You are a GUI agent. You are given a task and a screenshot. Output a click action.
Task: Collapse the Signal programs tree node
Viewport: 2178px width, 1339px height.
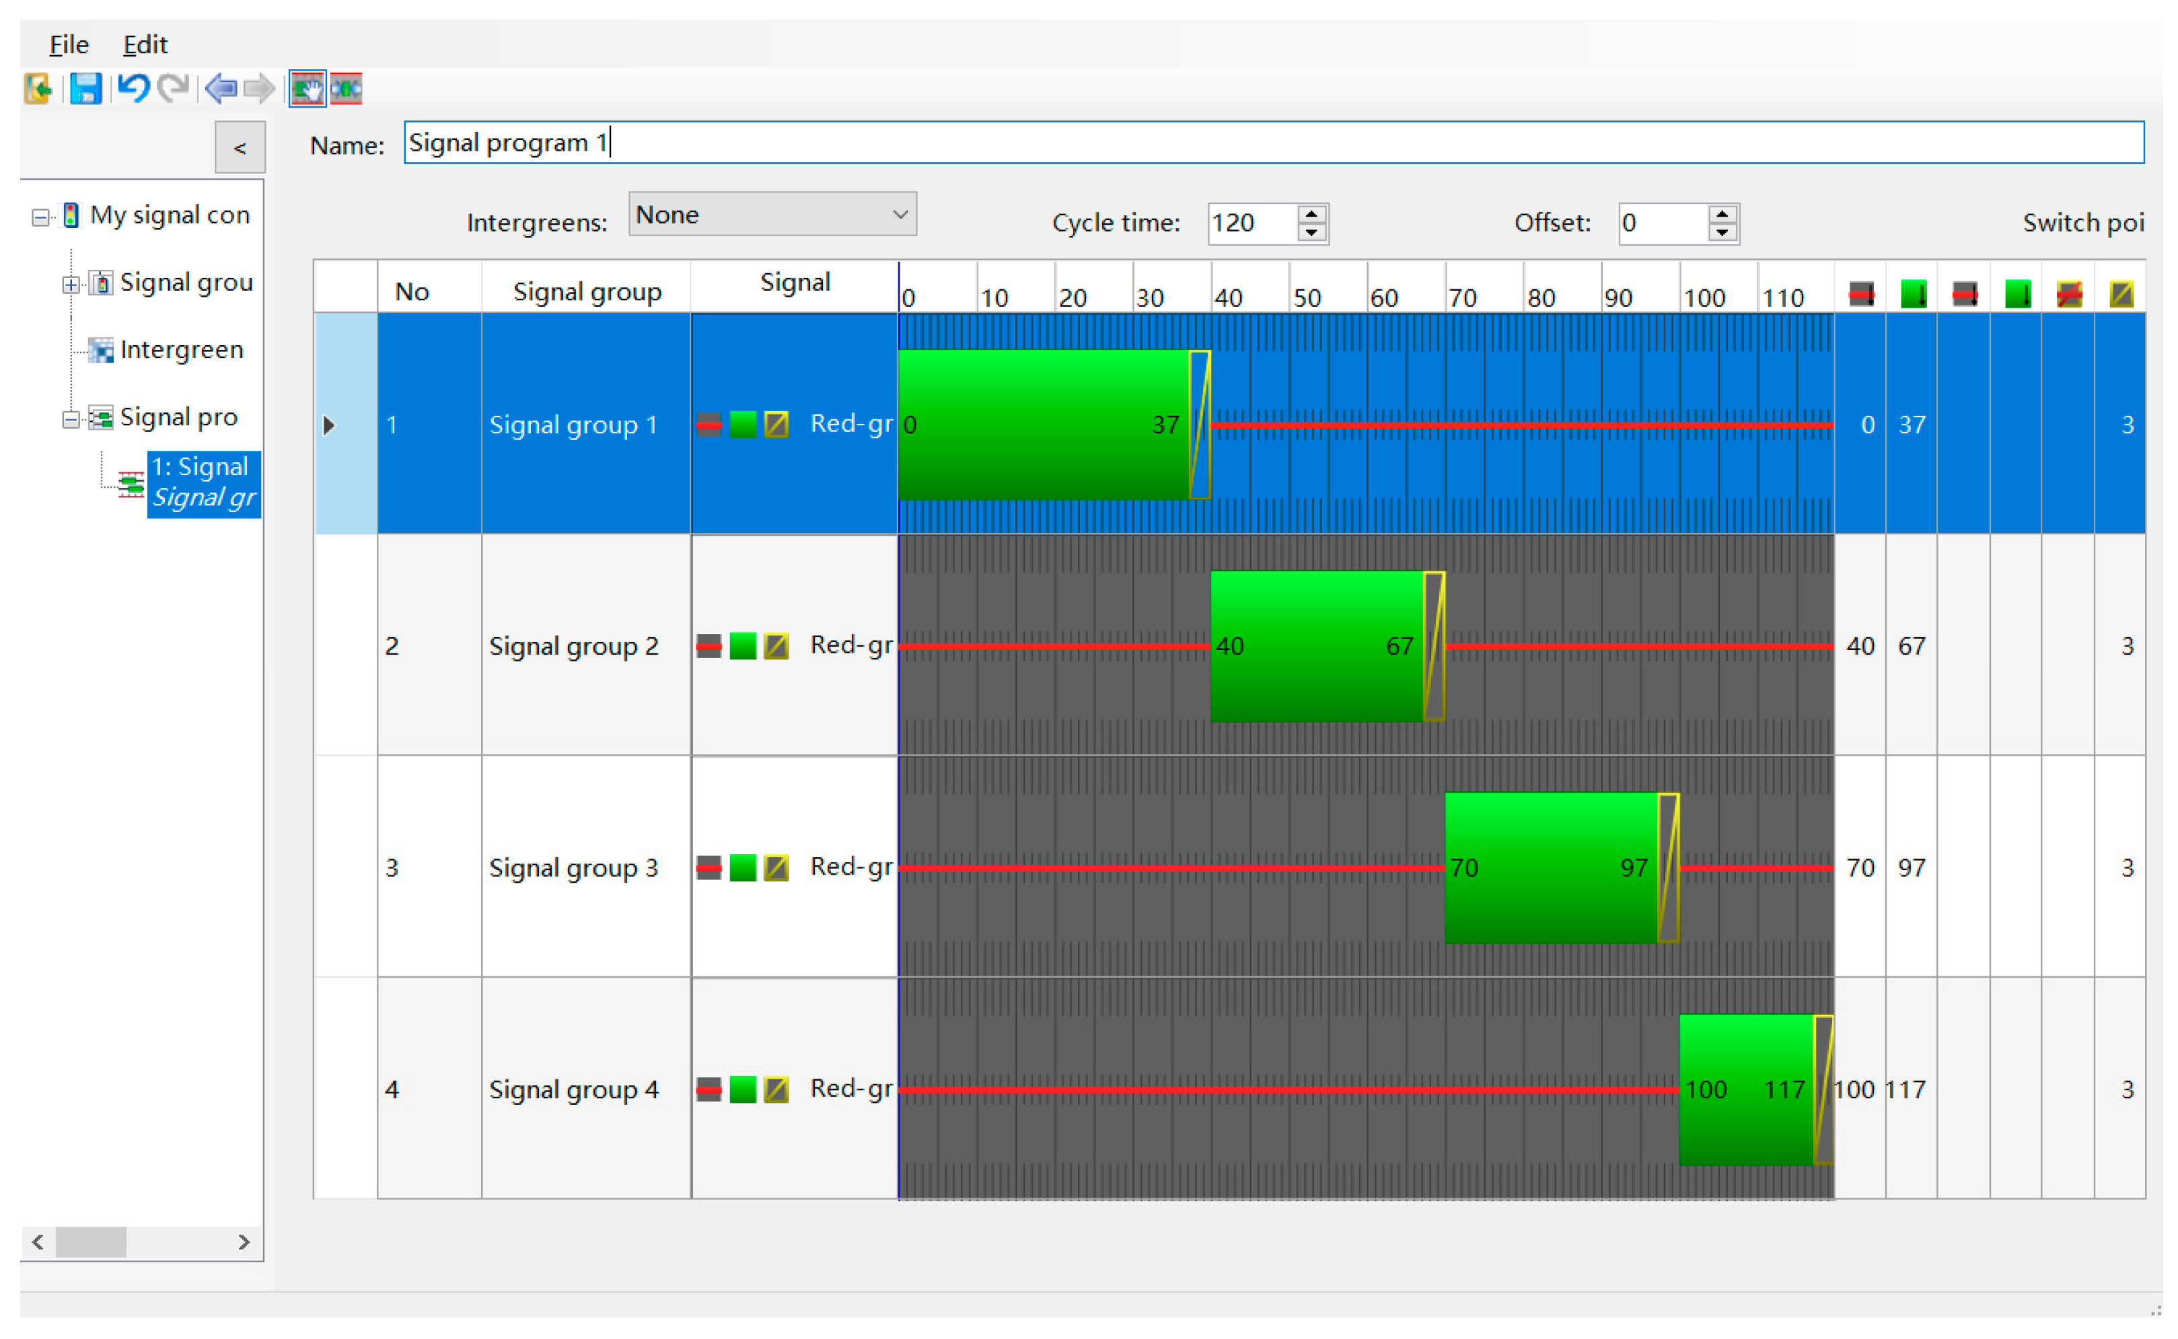coord(71,419)
